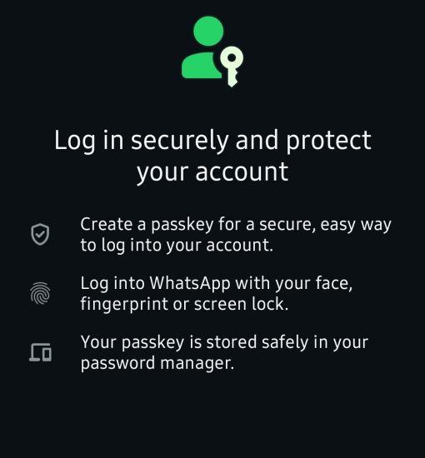
Task: Tap the line "Your passkey is stored safely in your"
Action: (224, 342)
